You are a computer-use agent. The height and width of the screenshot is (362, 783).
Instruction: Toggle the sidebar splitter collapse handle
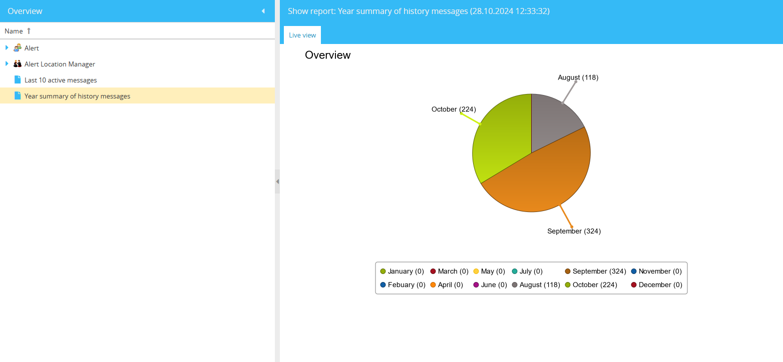(277, 181)
